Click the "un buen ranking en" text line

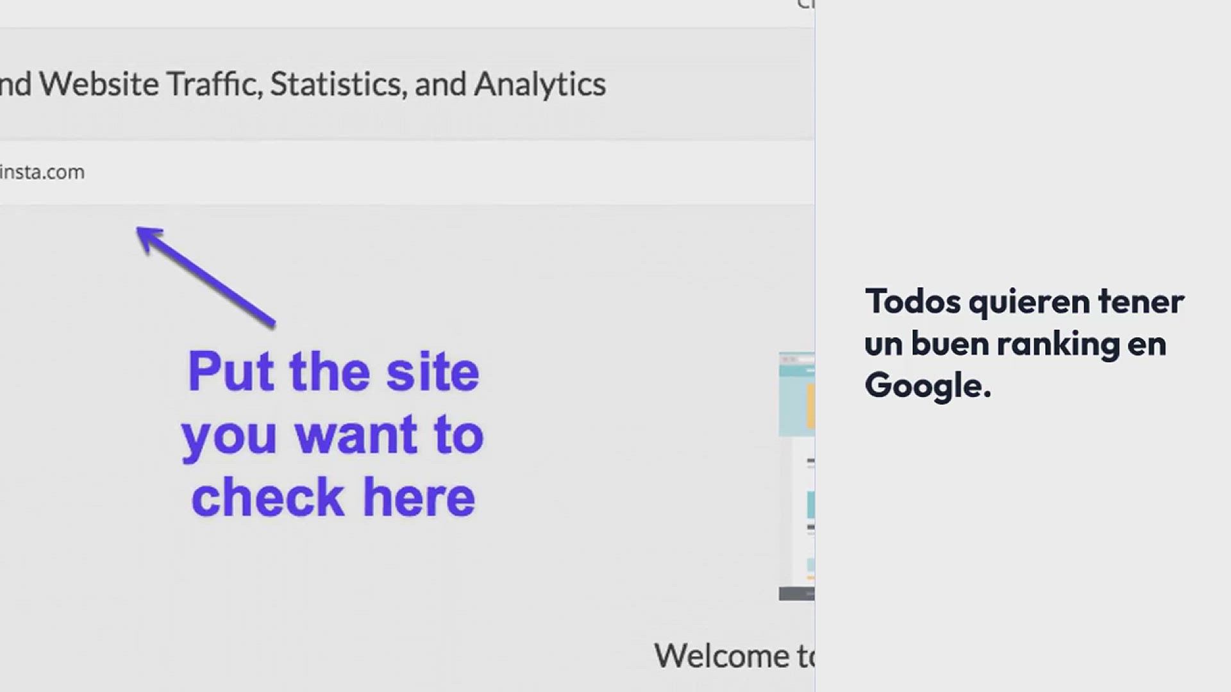tap(1015, 344)
